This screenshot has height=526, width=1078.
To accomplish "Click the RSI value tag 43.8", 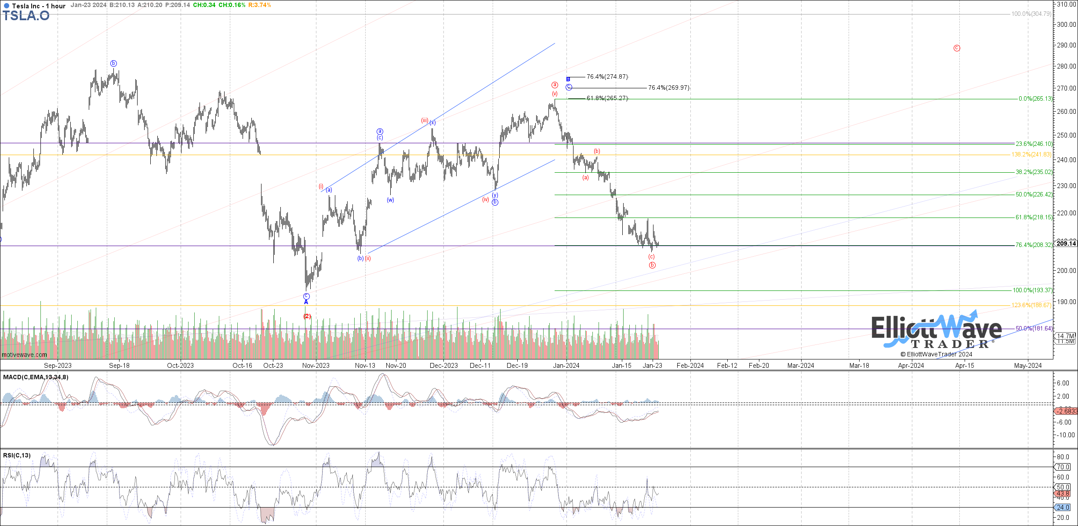I will click(x=1063, y=494).
